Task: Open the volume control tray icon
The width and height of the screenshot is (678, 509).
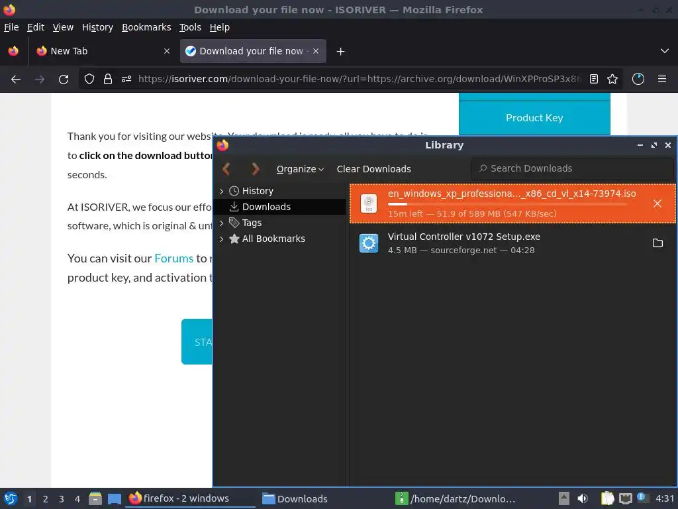Action: point(583,498)
